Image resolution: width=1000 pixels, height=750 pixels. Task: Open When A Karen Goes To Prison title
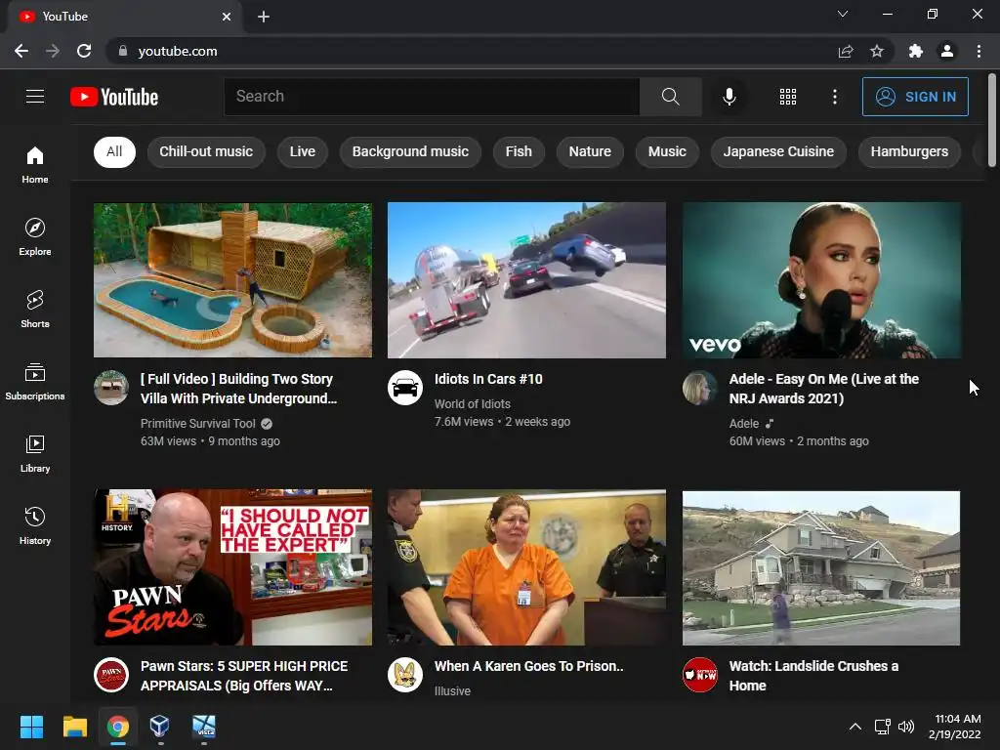click(528, 666)
